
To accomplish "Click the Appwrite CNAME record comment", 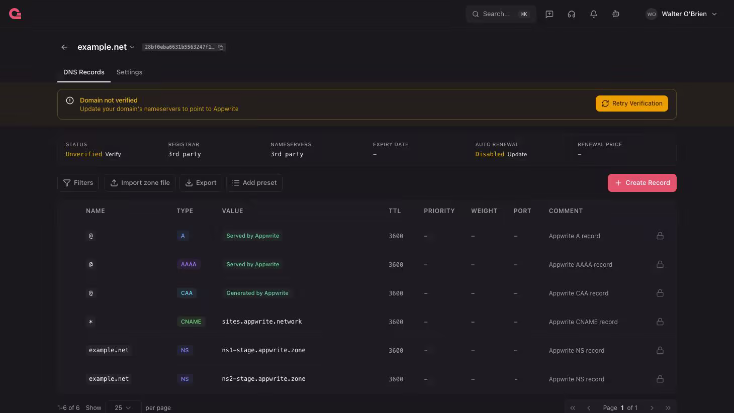I will (x=583, y=322).
